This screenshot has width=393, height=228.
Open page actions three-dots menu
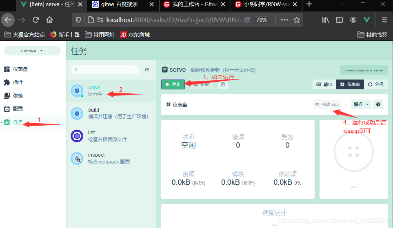coord(284,20)
